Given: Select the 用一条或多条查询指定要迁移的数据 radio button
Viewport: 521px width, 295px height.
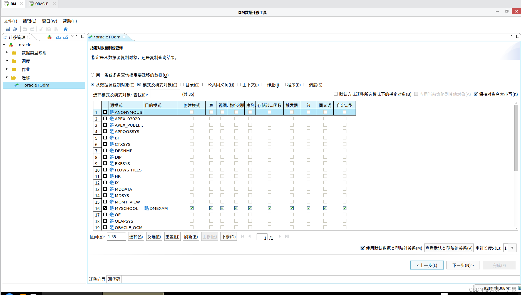Looking at the screenshot, I should pyautogui.click(x=92, y=75).
